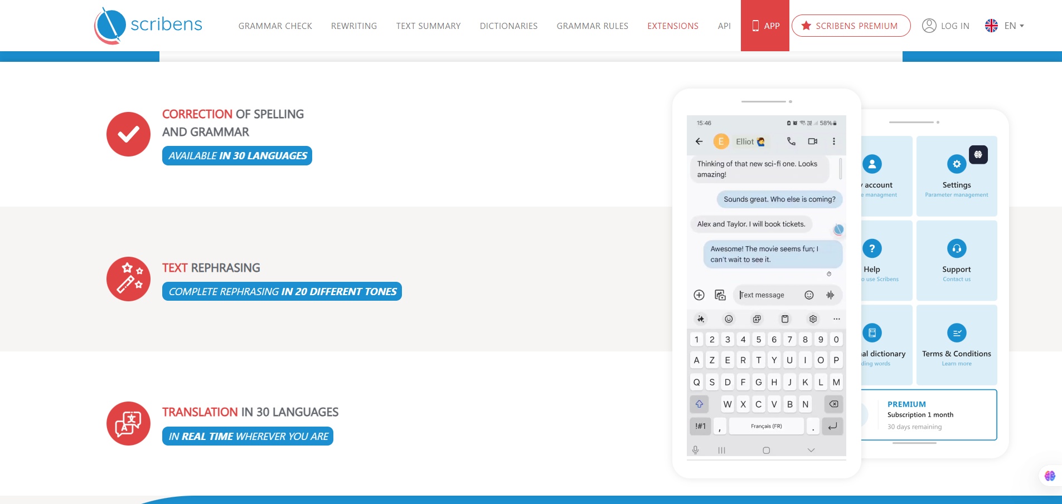The image size is (1062, 504).
Task: Open Dictionaries in the navigation bar
Action: pyautogui.click(x=508, y=26)
